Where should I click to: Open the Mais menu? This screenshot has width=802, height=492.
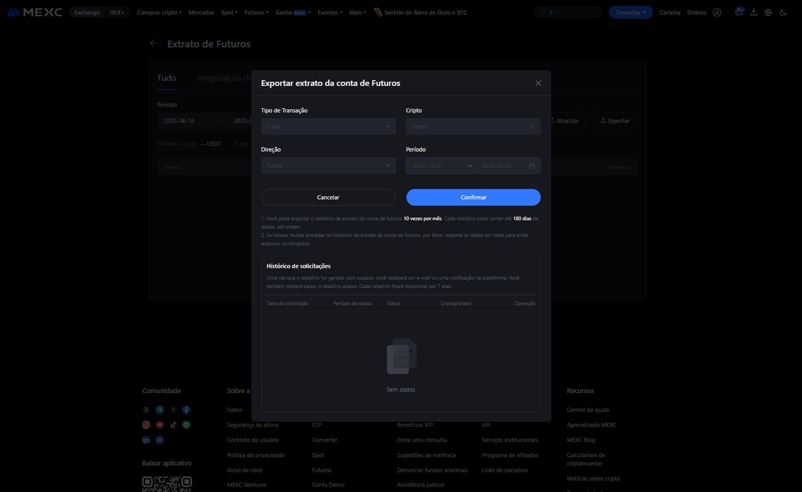click(358, 12)
